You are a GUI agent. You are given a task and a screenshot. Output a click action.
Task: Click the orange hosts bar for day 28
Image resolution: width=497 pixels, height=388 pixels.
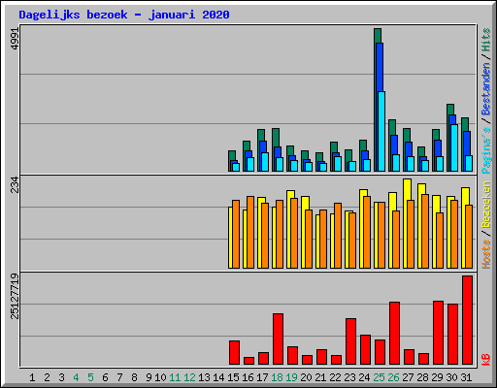(425, 231)
